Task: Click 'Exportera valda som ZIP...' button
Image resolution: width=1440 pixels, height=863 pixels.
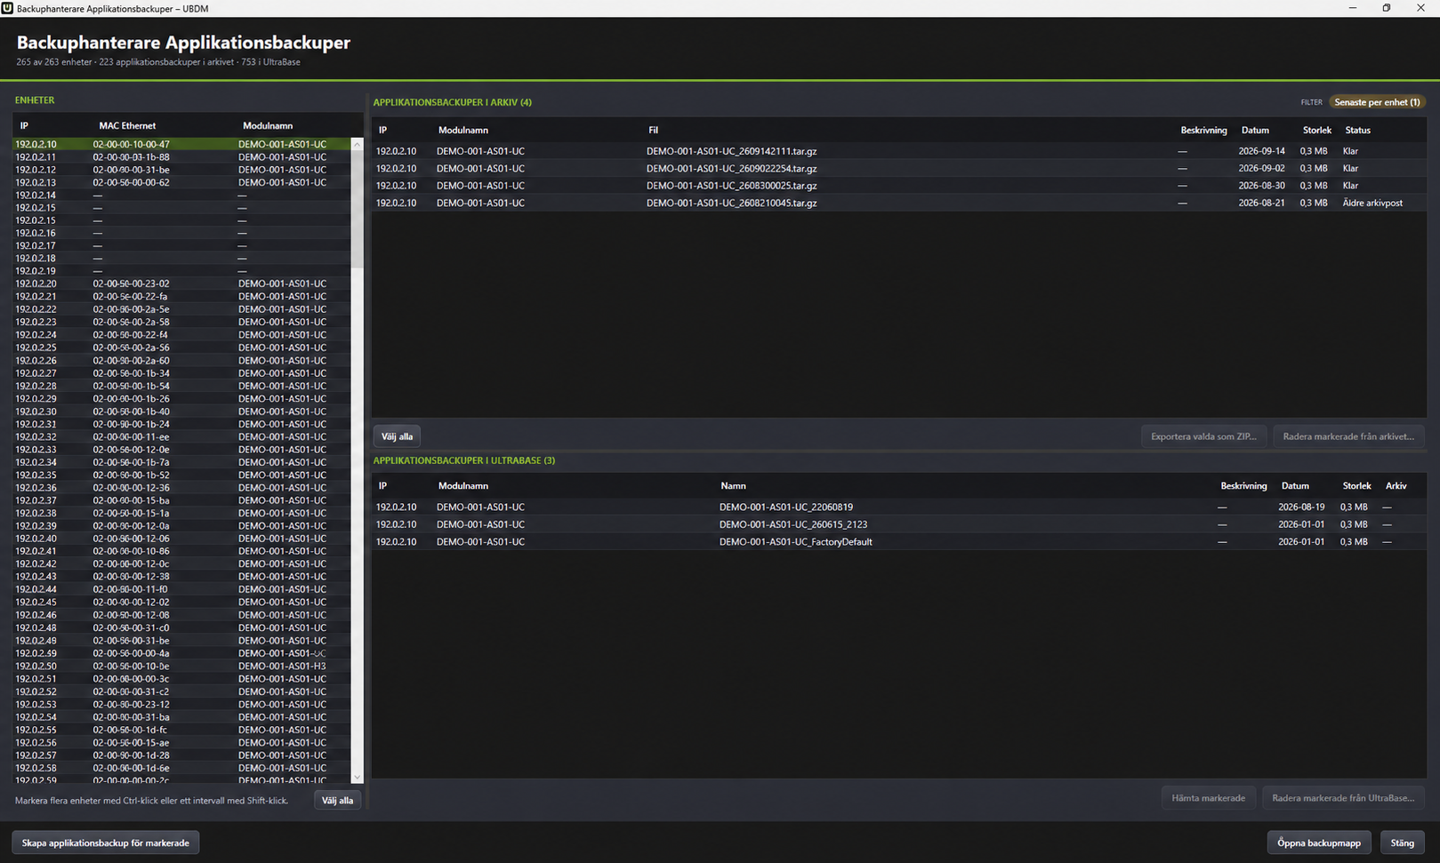Action: point(1203,436)
